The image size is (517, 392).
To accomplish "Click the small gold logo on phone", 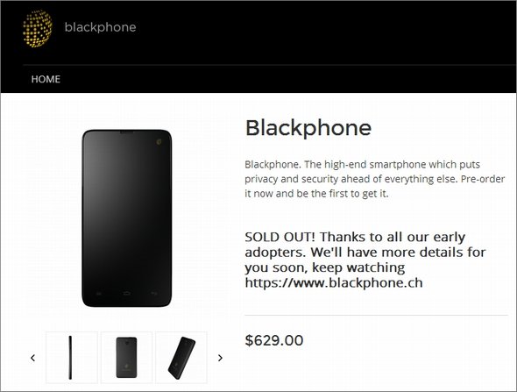I will 159,142.
